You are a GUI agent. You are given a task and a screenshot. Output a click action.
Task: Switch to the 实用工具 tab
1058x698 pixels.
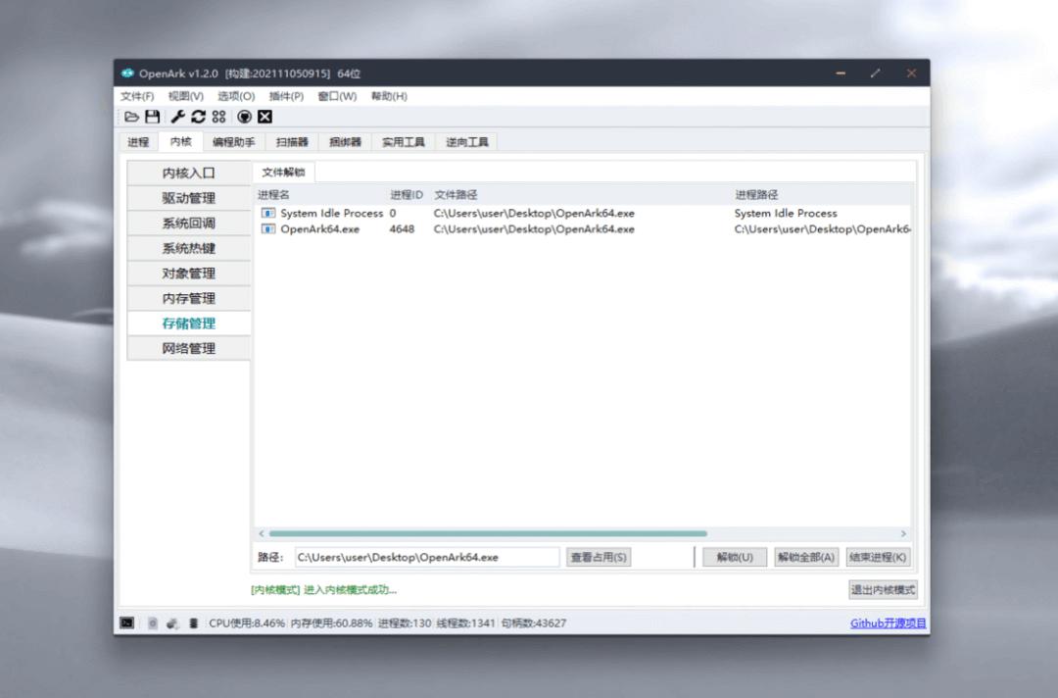404,142
